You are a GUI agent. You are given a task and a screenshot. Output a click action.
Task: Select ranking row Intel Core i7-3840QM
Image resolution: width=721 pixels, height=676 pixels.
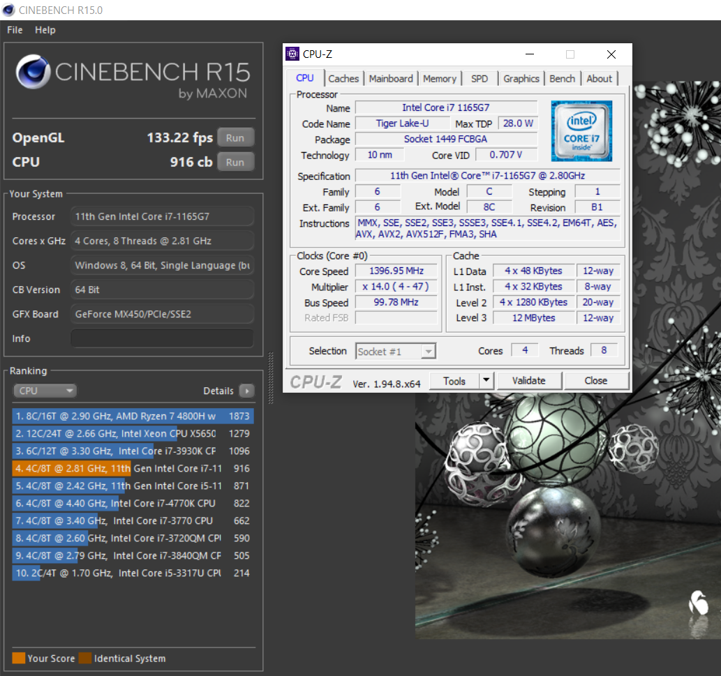click(133, 555)
